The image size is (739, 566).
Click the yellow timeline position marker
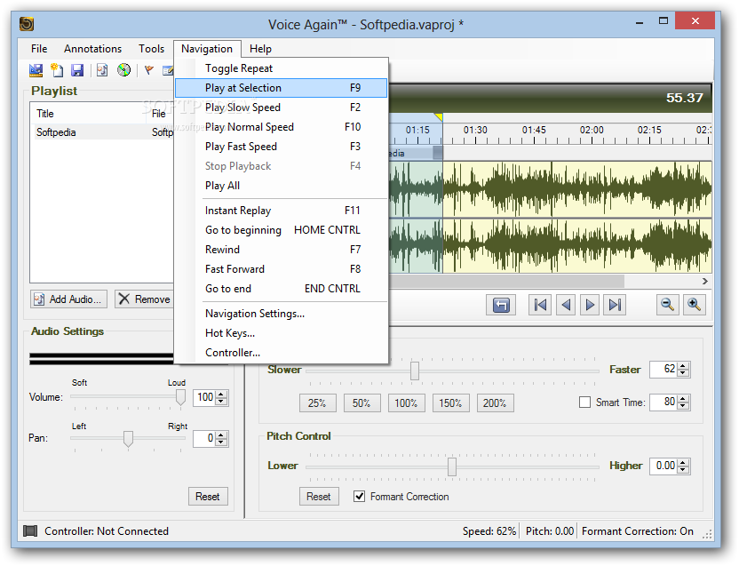pos(439,116)
